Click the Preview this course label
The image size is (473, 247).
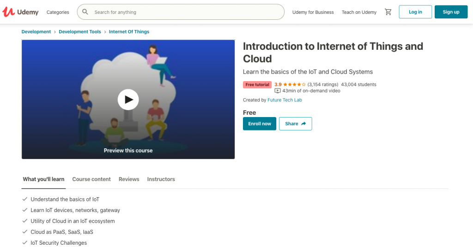point(128,150)
